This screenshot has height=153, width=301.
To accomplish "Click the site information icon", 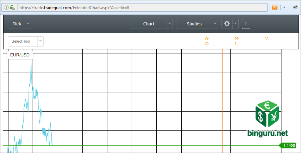I will 6,7.
